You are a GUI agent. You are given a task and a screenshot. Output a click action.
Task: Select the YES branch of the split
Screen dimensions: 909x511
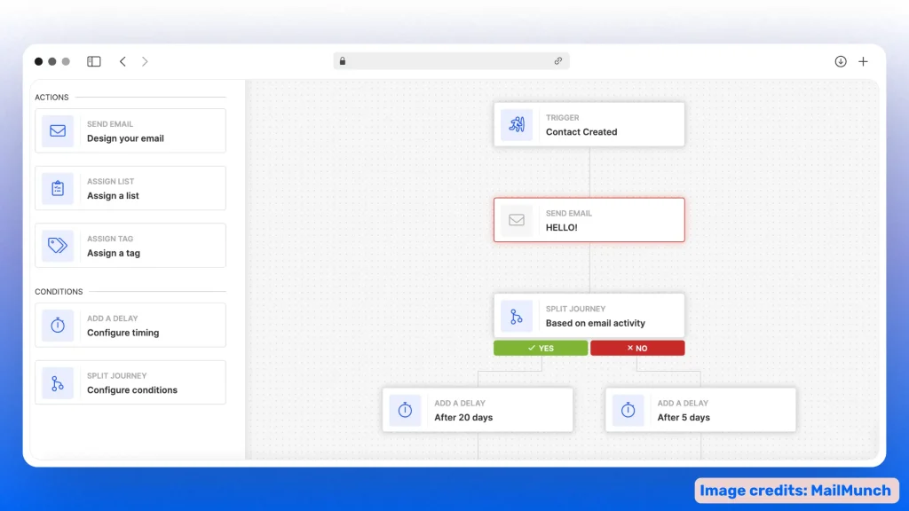click(540, 348)
